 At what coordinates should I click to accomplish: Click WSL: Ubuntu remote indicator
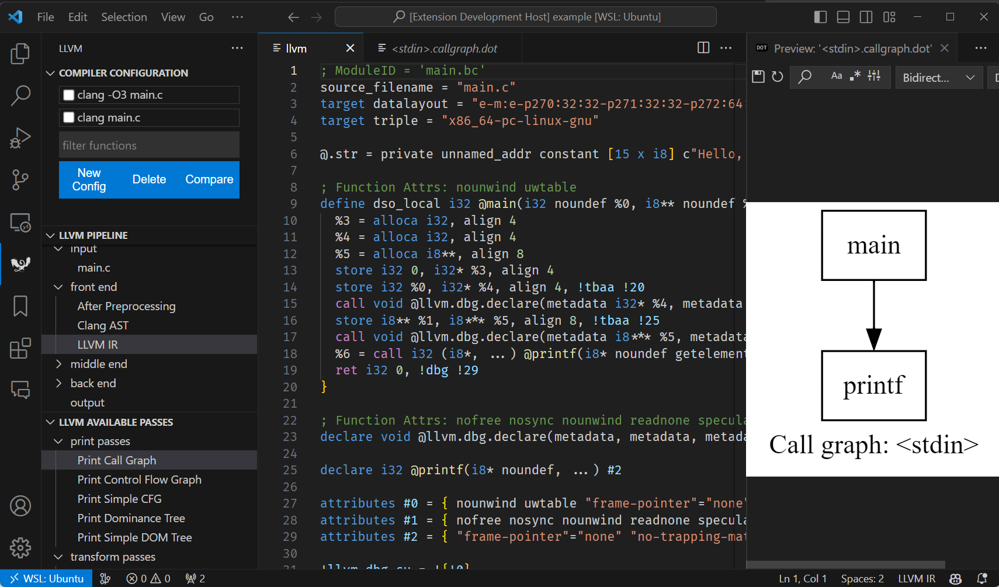(46, 578)
